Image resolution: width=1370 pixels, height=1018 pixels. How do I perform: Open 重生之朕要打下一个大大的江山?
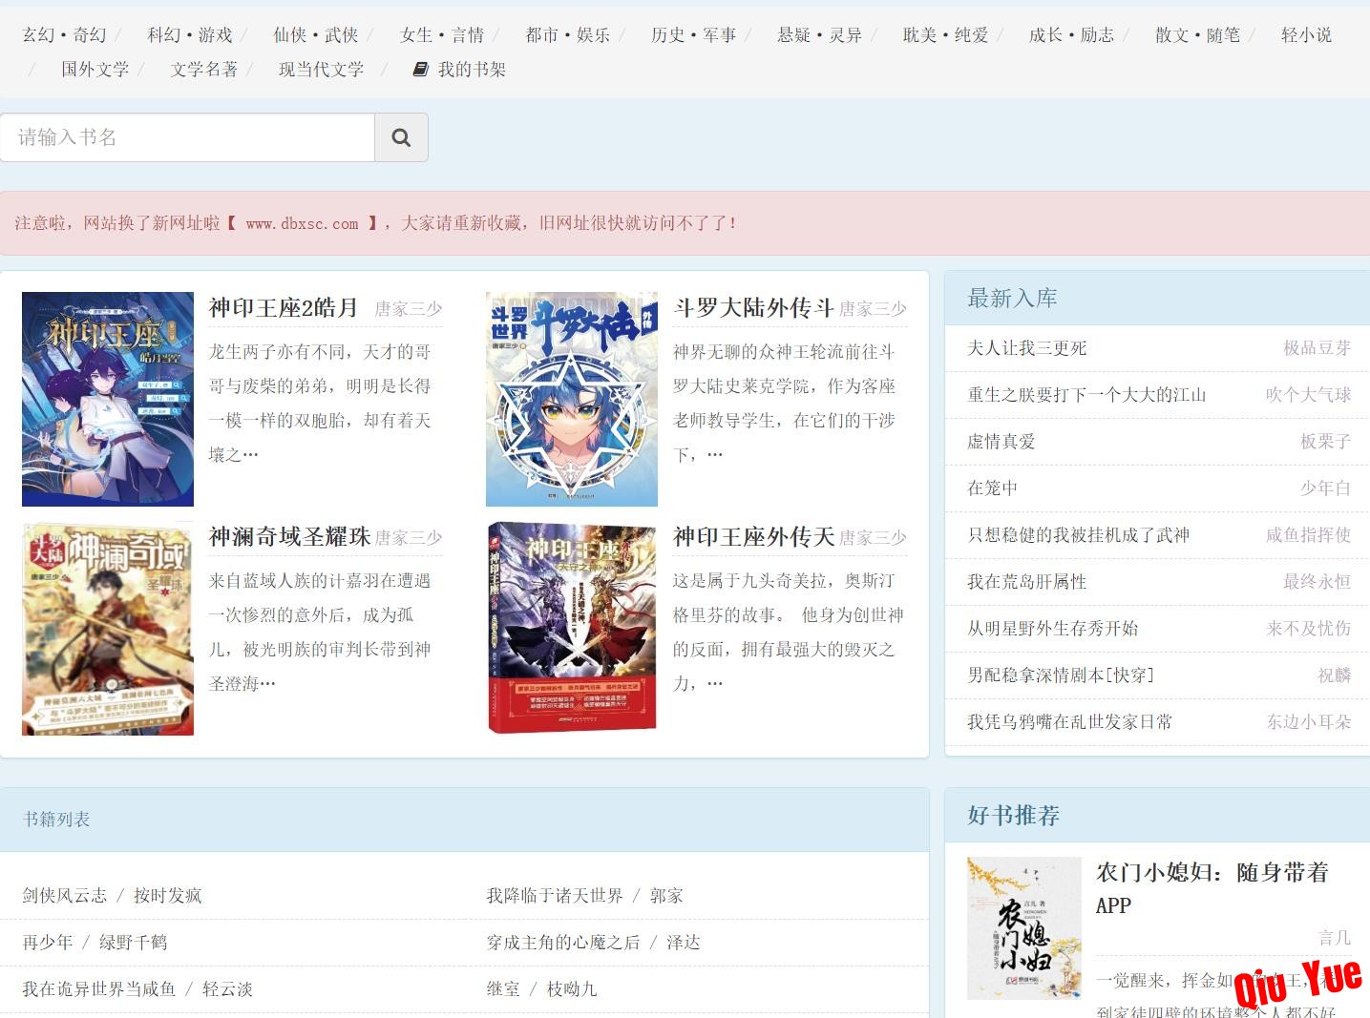tap(1086, 395)
